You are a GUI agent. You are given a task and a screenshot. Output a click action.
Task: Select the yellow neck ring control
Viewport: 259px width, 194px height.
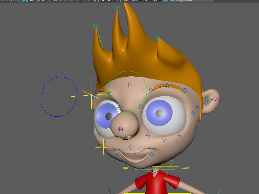pyautogui.click(x=156, y=168)
